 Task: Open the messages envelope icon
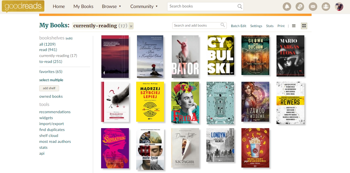click(313, 7)
